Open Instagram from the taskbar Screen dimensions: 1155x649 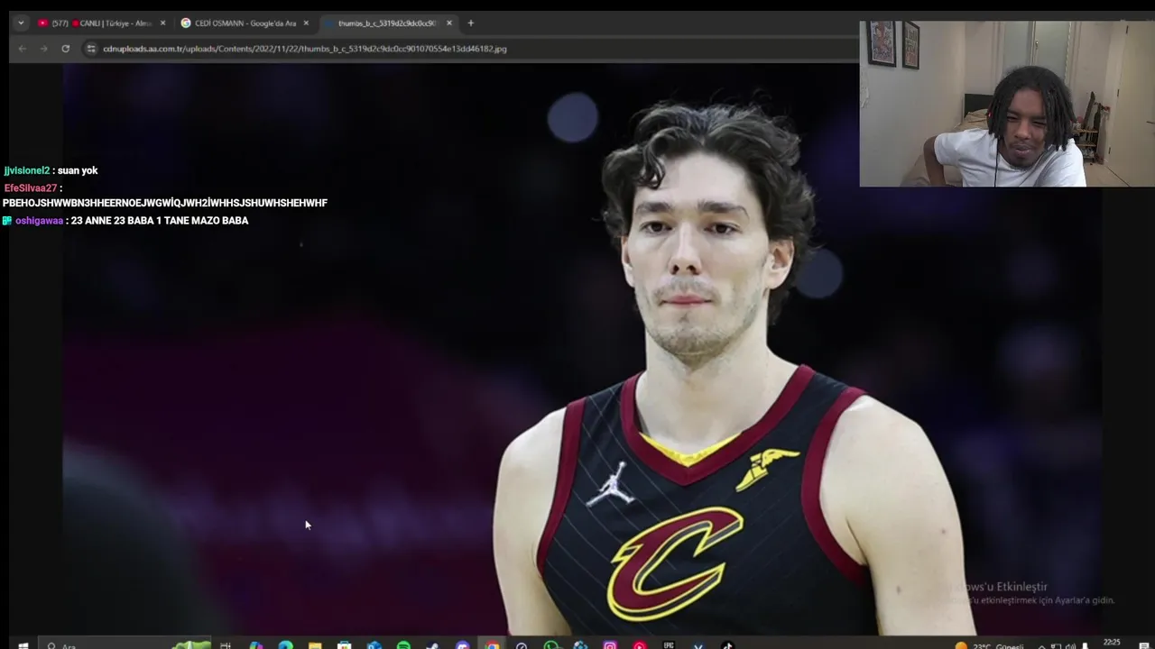coord(610,645)
